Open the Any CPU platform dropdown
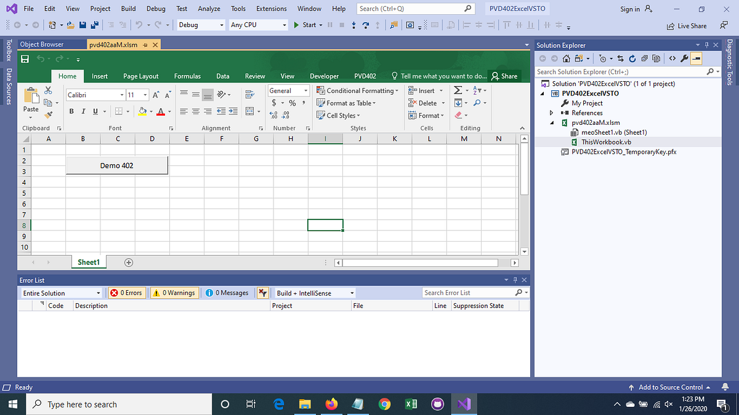The height and width of the screenshot is (415, 739). click(285, 25)
